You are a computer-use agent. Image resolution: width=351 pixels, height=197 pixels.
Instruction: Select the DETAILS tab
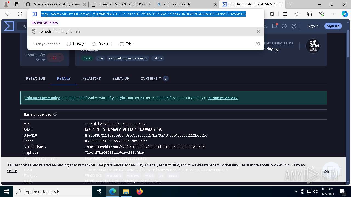click(x=64, y=78)
